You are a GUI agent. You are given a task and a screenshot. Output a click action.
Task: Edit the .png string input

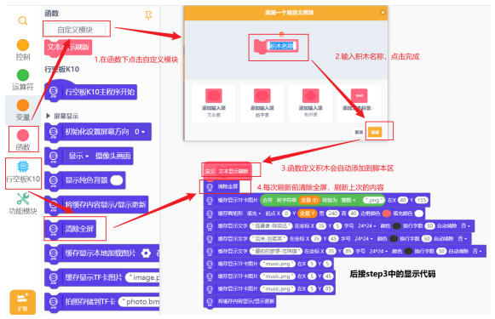coord(373,200)
